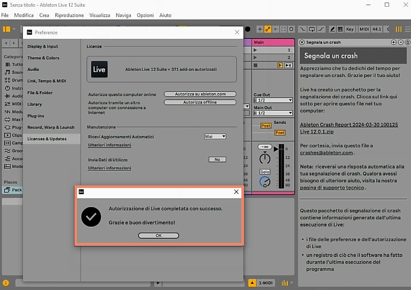Toggle the Key map mode switch
Viewport: 411px width, 290px height.
pyautogui.click(x=350, y=29)
